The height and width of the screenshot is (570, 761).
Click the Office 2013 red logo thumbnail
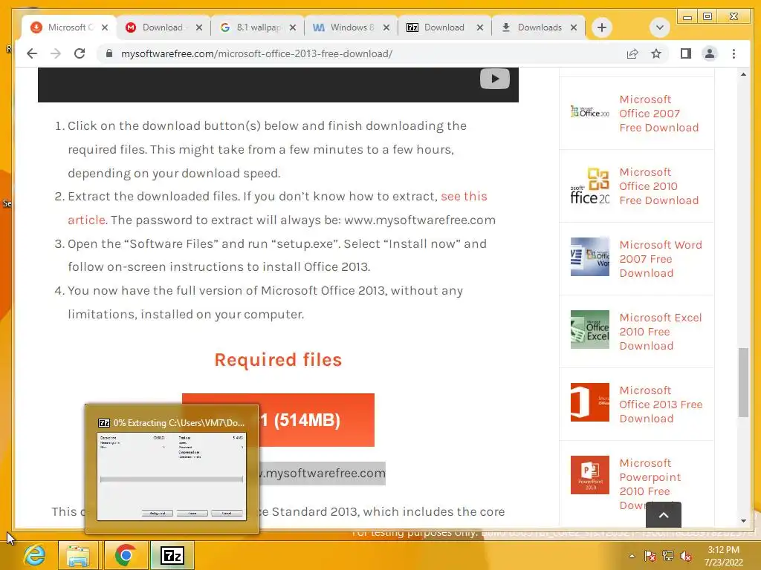tap(589, 402)
